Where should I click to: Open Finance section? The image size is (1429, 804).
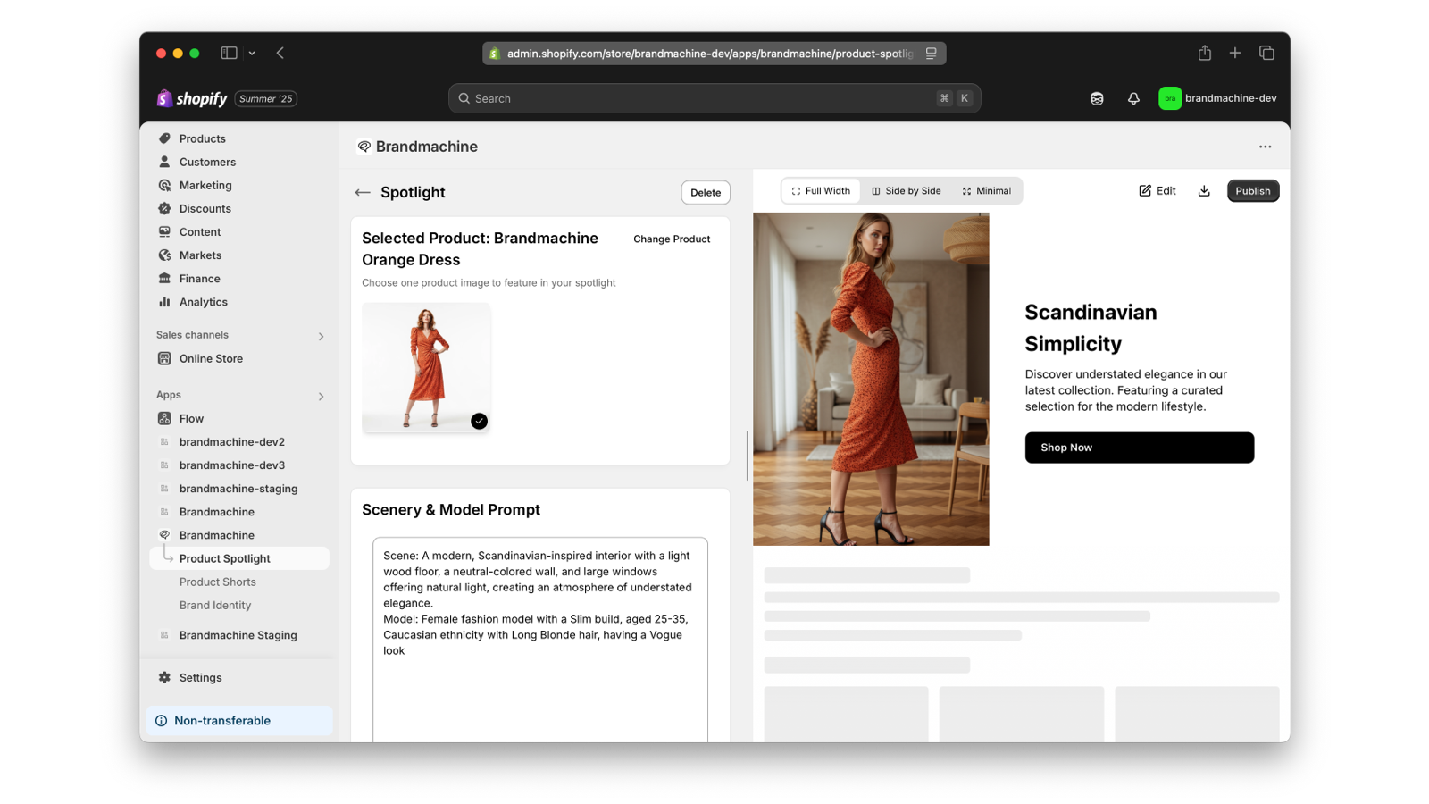[x=199, y=278]
